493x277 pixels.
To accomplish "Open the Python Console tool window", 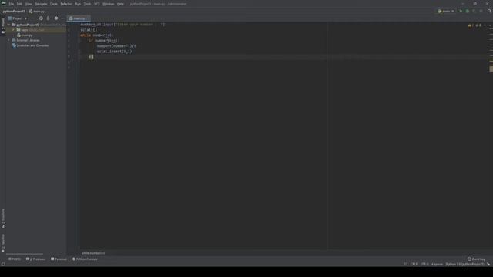I will click(x=85, y=259).
